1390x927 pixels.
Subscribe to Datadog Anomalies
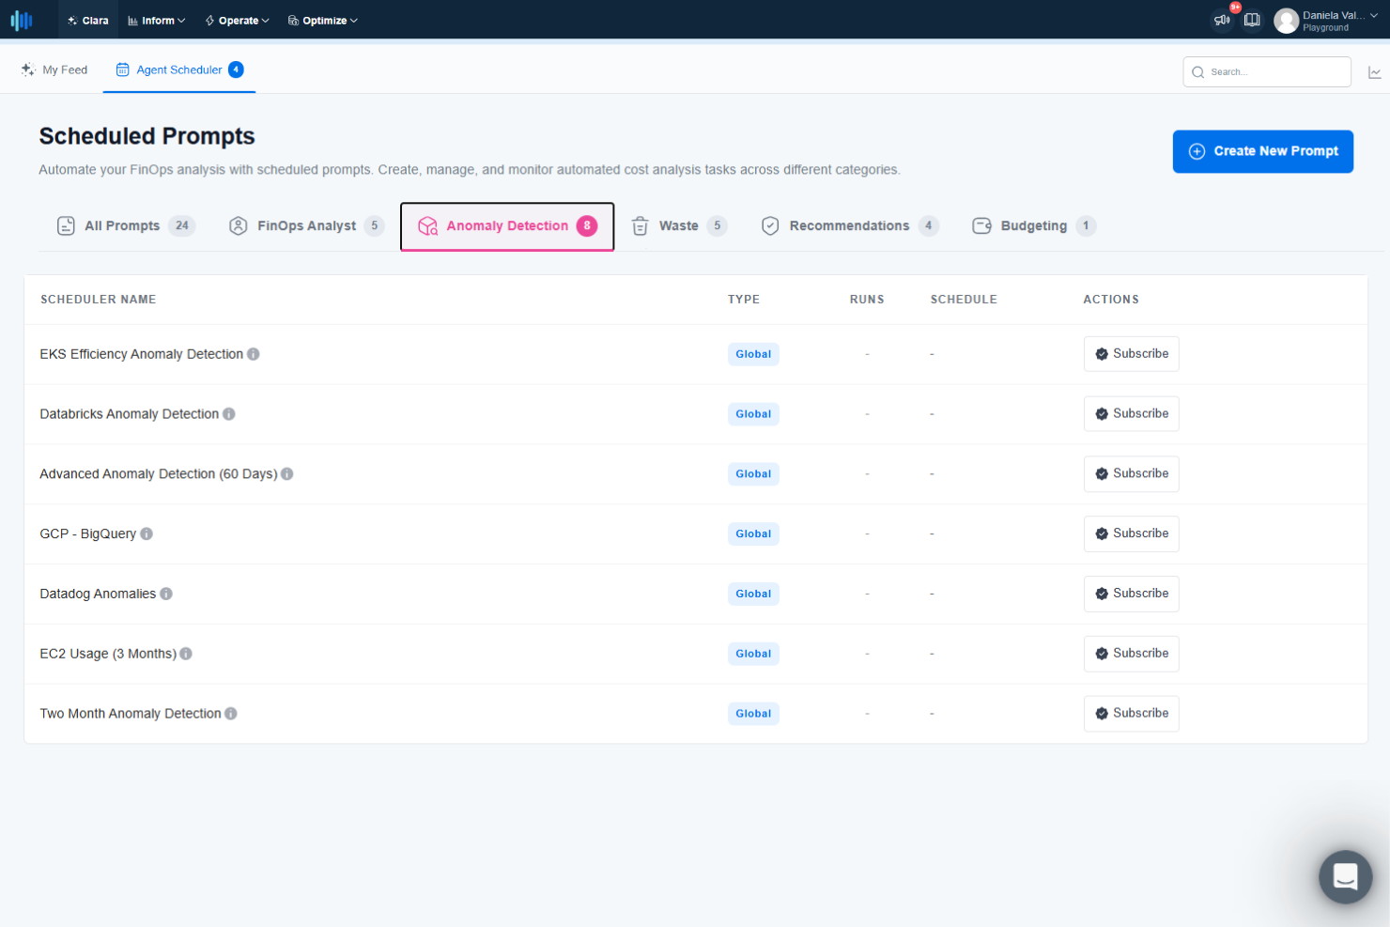[x=1131, y=594]
